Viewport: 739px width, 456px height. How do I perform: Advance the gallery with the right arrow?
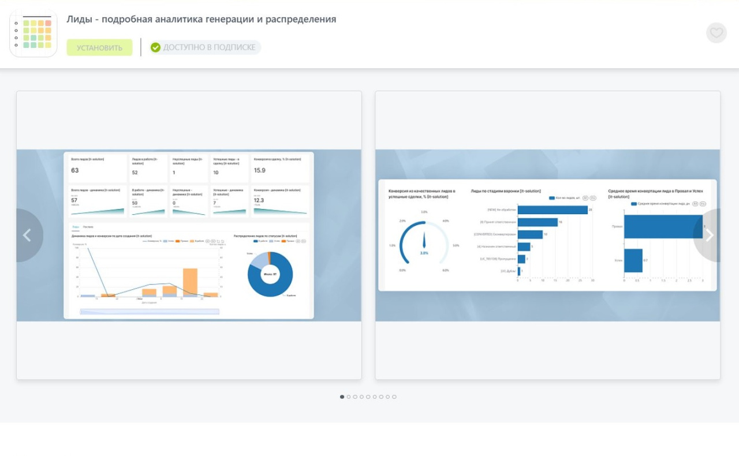click(x=709, y=236)
